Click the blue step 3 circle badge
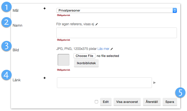The height and width of the screenshot is (111, 187). [x=6, y=46]
